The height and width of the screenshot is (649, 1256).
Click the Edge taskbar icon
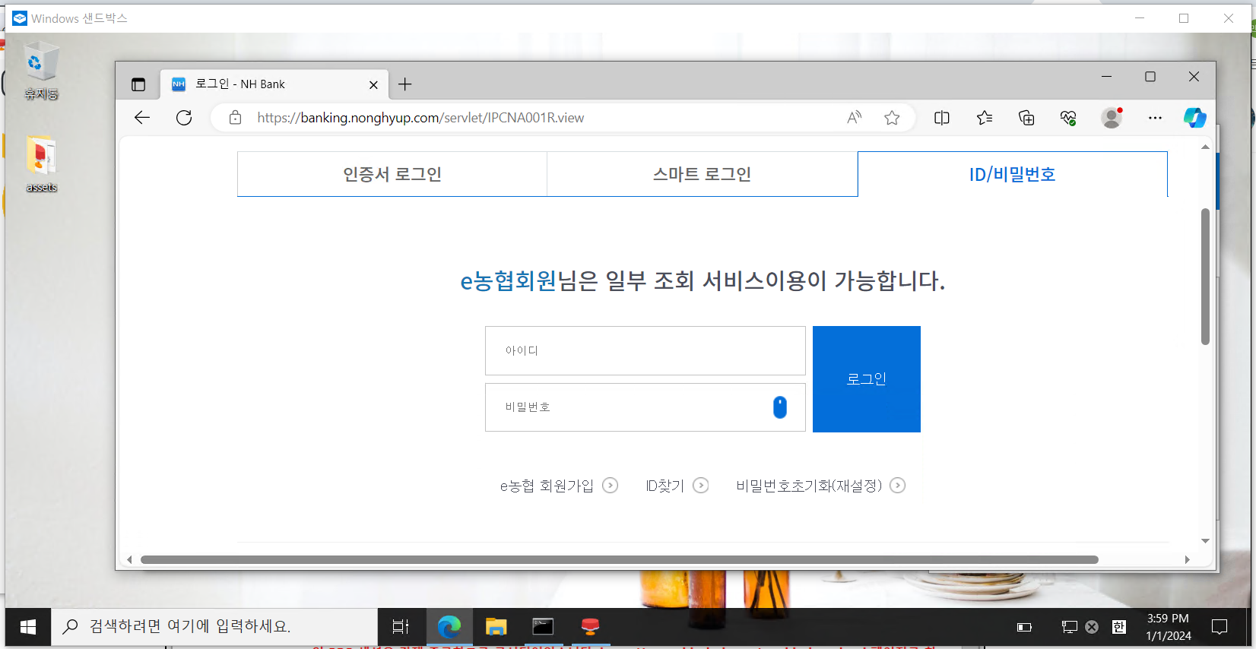pyautogui.click(x=449, y=627)
